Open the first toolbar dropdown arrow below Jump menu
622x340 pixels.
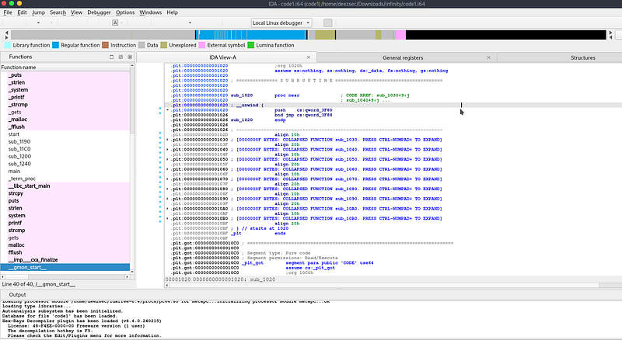pos(38,23)
